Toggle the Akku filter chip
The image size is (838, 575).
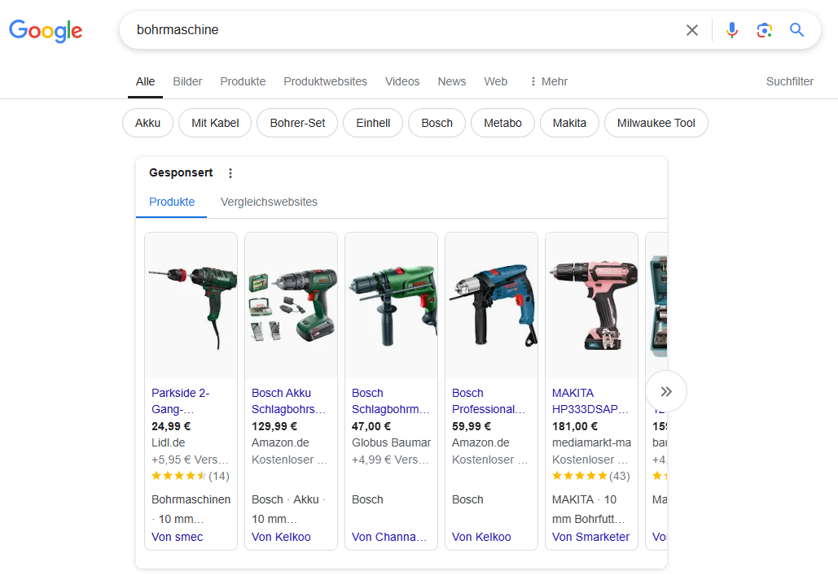point(147,123)
